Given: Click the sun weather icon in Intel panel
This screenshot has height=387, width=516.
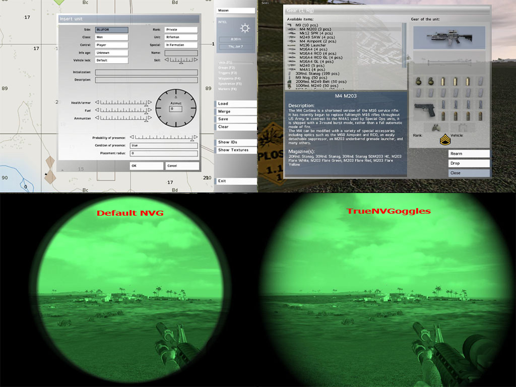Looking at the screenshot, I should pyautogui.click(x=245, y=28).
